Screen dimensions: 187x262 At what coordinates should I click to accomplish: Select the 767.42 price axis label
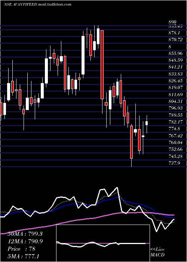175,135
